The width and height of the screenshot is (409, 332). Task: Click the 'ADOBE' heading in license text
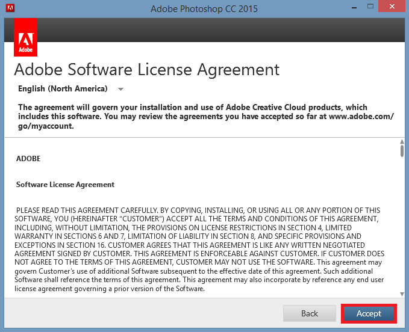(28, 159)
